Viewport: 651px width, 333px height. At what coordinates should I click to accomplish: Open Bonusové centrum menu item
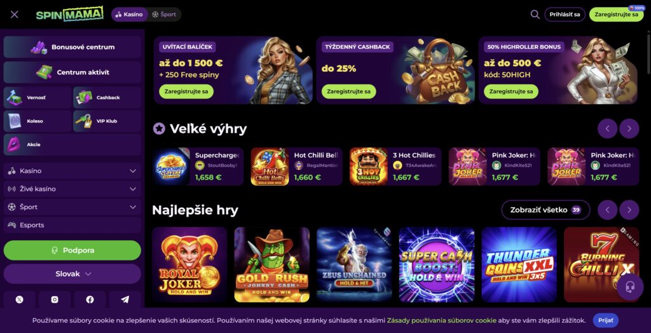72,47
